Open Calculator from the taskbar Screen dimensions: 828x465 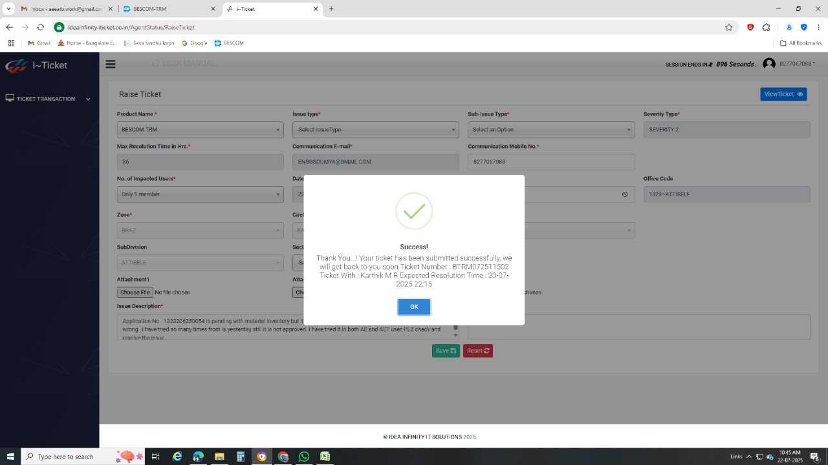[x=241, y=457]
